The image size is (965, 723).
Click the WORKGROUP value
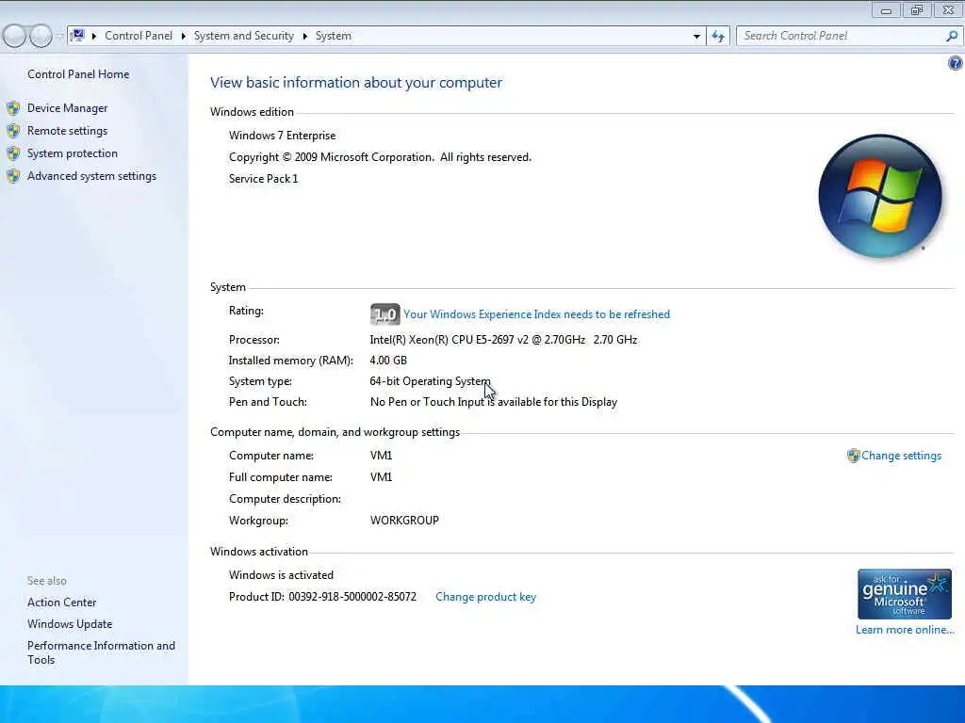click(x=404, y=520)
